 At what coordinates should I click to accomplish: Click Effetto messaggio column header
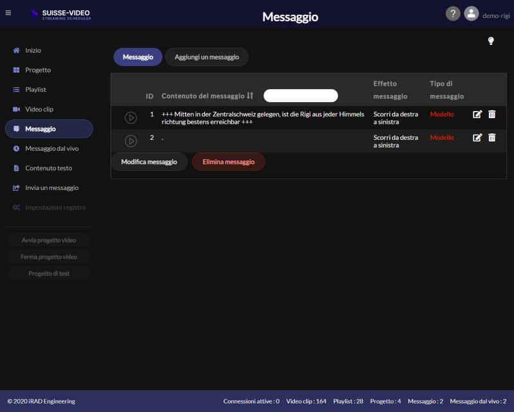[x=390, y=90]
